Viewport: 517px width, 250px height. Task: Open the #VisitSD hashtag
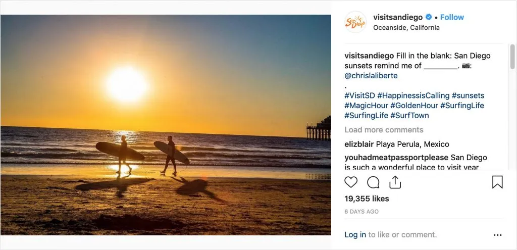coord(359,95)
